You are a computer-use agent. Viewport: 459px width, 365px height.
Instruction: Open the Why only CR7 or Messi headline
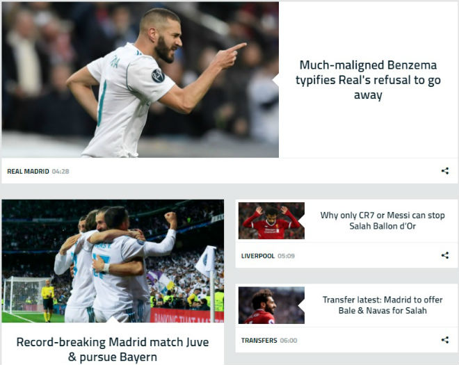(382, 220)
